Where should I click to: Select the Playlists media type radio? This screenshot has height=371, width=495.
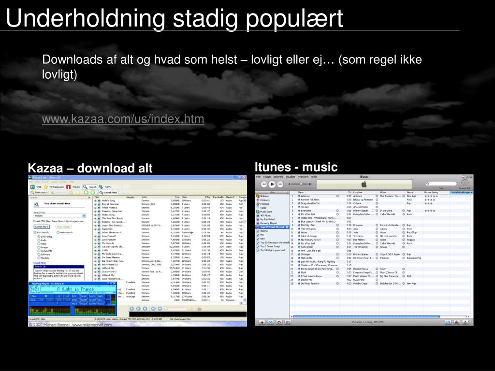39,258
